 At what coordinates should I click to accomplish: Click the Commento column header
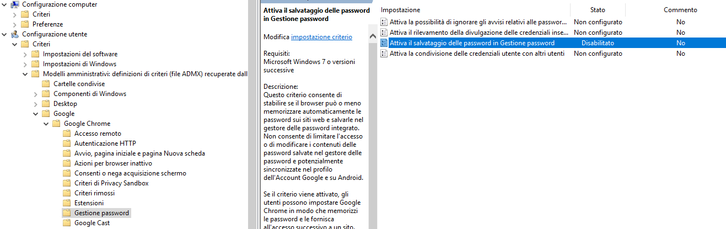point(680,10)
